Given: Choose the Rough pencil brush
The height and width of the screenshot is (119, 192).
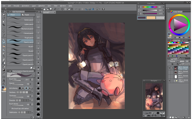Looking at the screenshot, I should click(20, 37).
